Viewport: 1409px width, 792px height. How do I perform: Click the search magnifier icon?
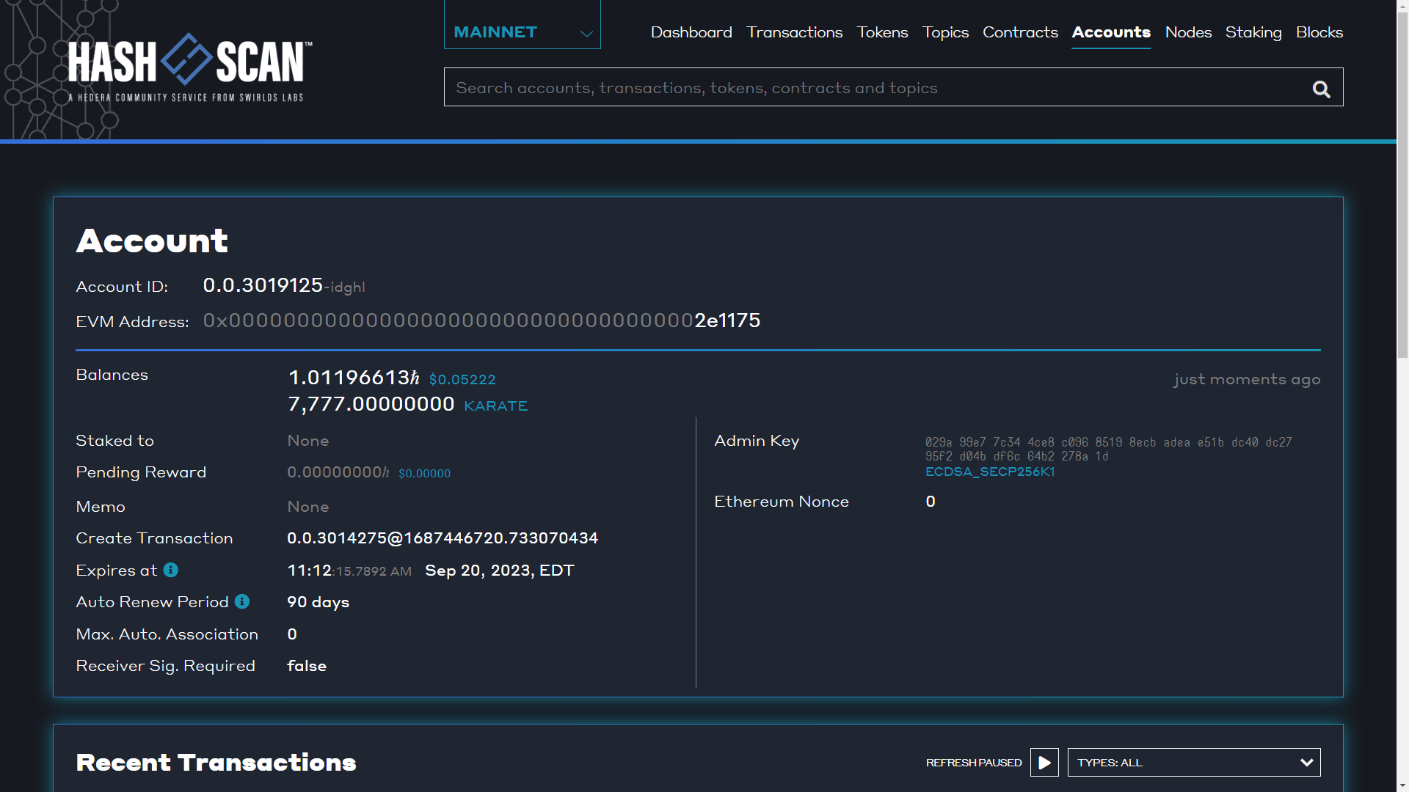point(1321,89)
